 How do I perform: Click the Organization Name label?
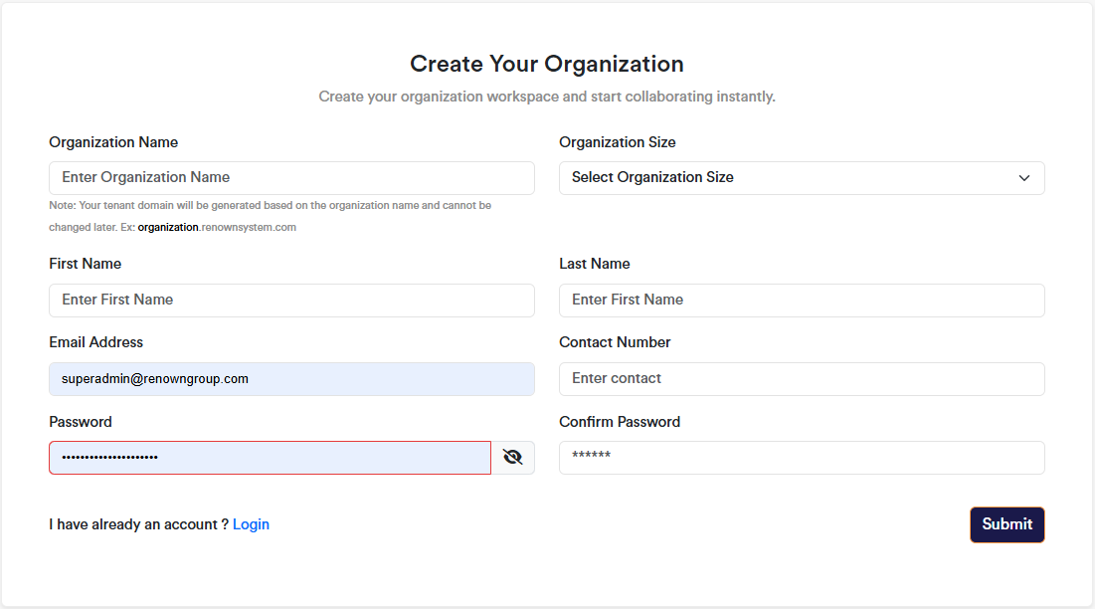click(x=113, y=142)
